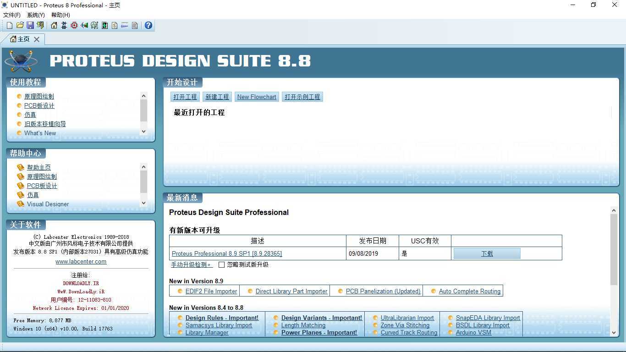This screenshot has height=352, width=626.
Task: Click the New Project toolbar icon
Action: (x=10, y=25)
